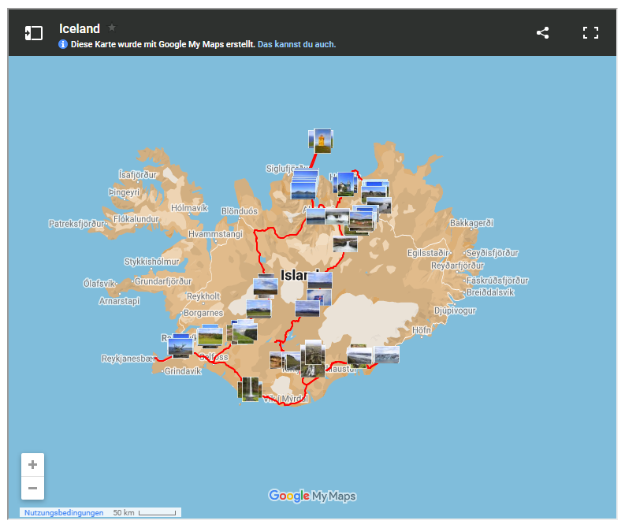Open the map legend sidebar panel
Image resolution: width=625 pixels, height=528 pixels.
[33, 32]
